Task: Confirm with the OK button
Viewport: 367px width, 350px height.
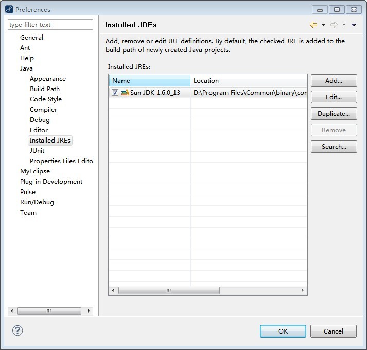Action: pos(283,331)
